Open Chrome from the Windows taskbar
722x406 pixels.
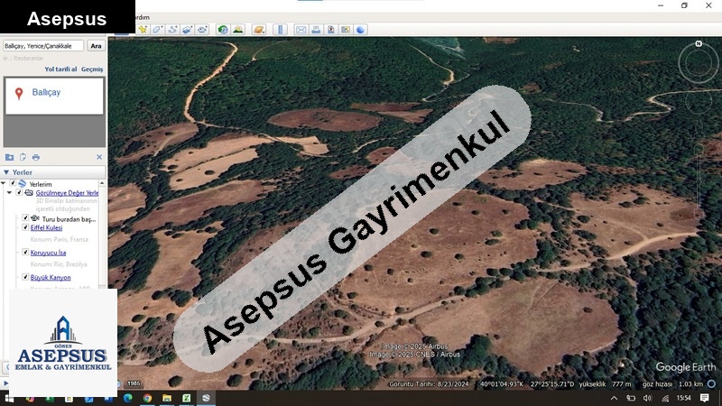(x=147, y=398)
